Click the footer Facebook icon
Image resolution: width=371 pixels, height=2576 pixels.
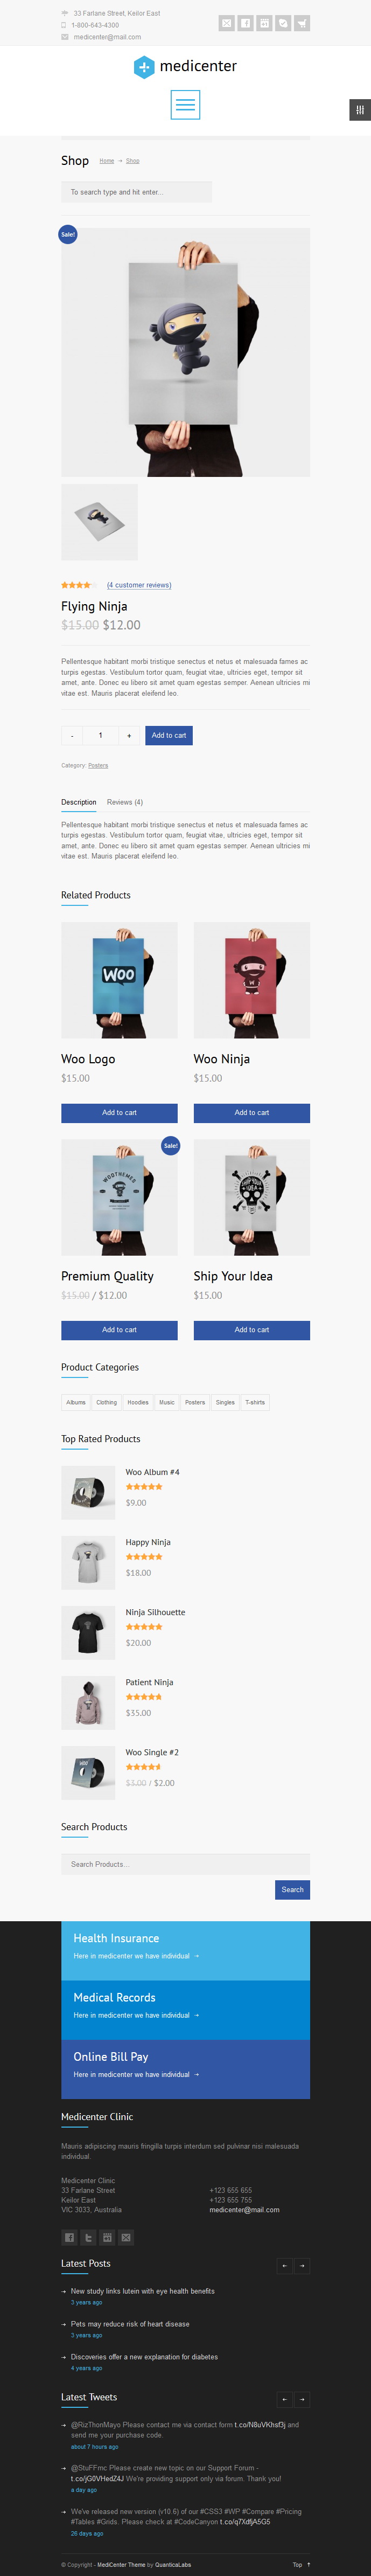click(69, 2237)
